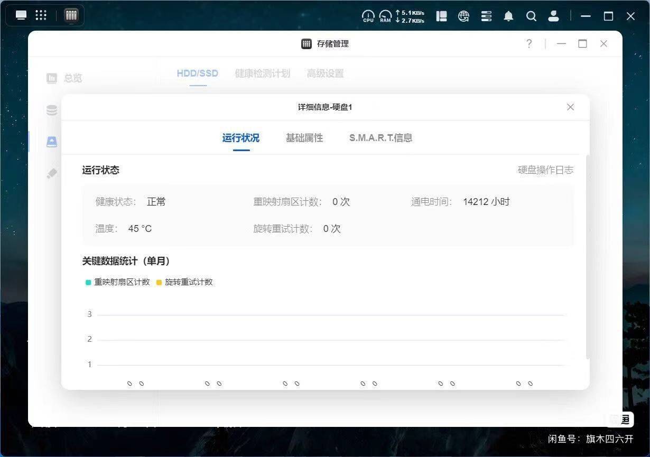Select the hard disk icon in sidebar

pyautogui.click(x=51, y=141)
